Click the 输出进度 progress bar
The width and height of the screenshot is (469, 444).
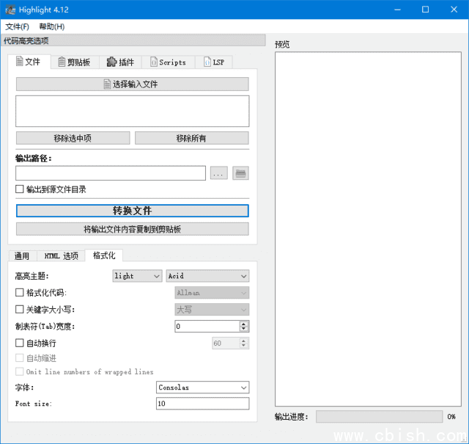click(x=378, y=417)
